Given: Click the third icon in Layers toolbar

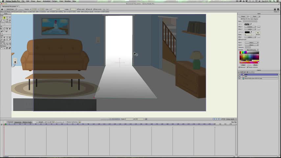Looking at the screenshot, I should [x=244, y=72].
